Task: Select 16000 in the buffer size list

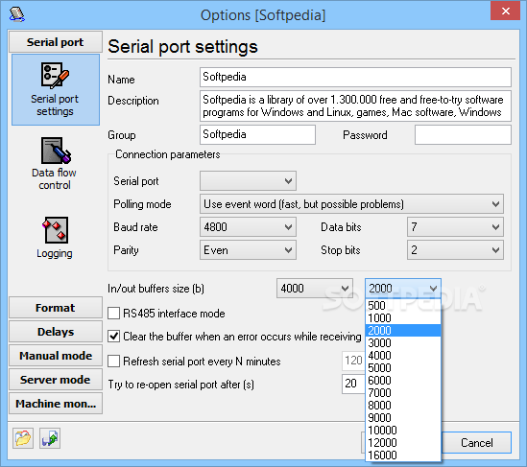Action: [403, 455]
